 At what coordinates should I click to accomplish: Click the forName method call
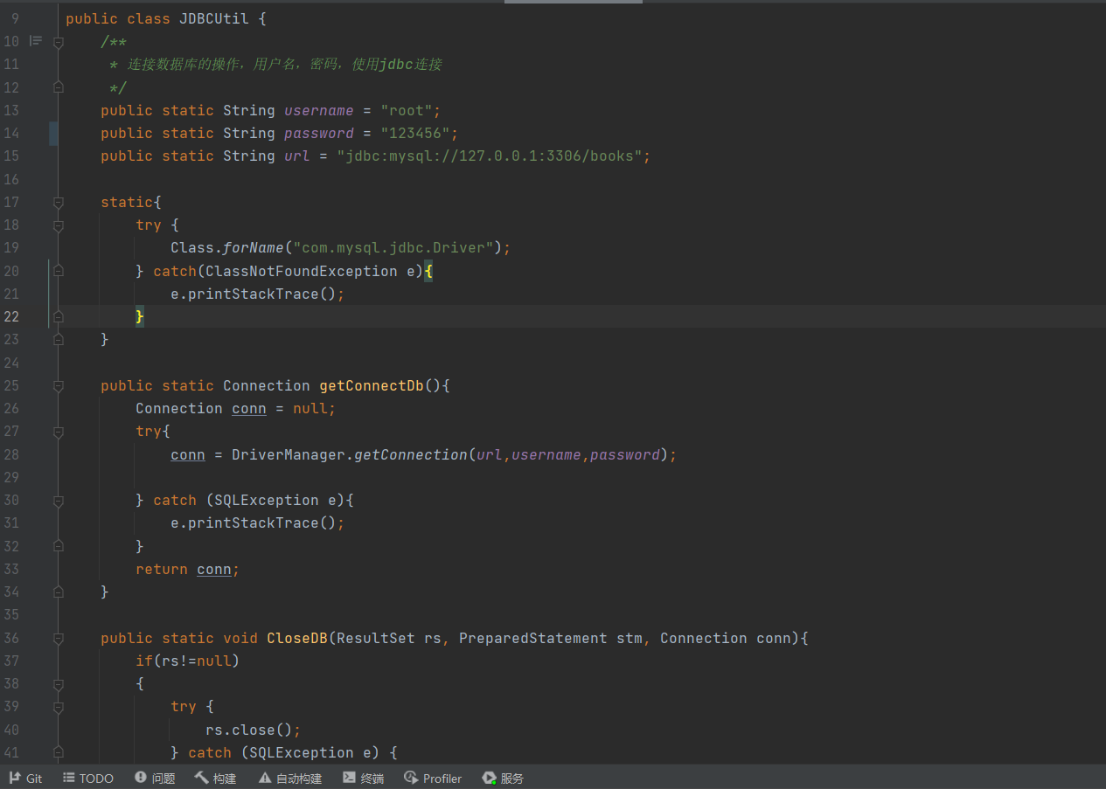point(254,248)
